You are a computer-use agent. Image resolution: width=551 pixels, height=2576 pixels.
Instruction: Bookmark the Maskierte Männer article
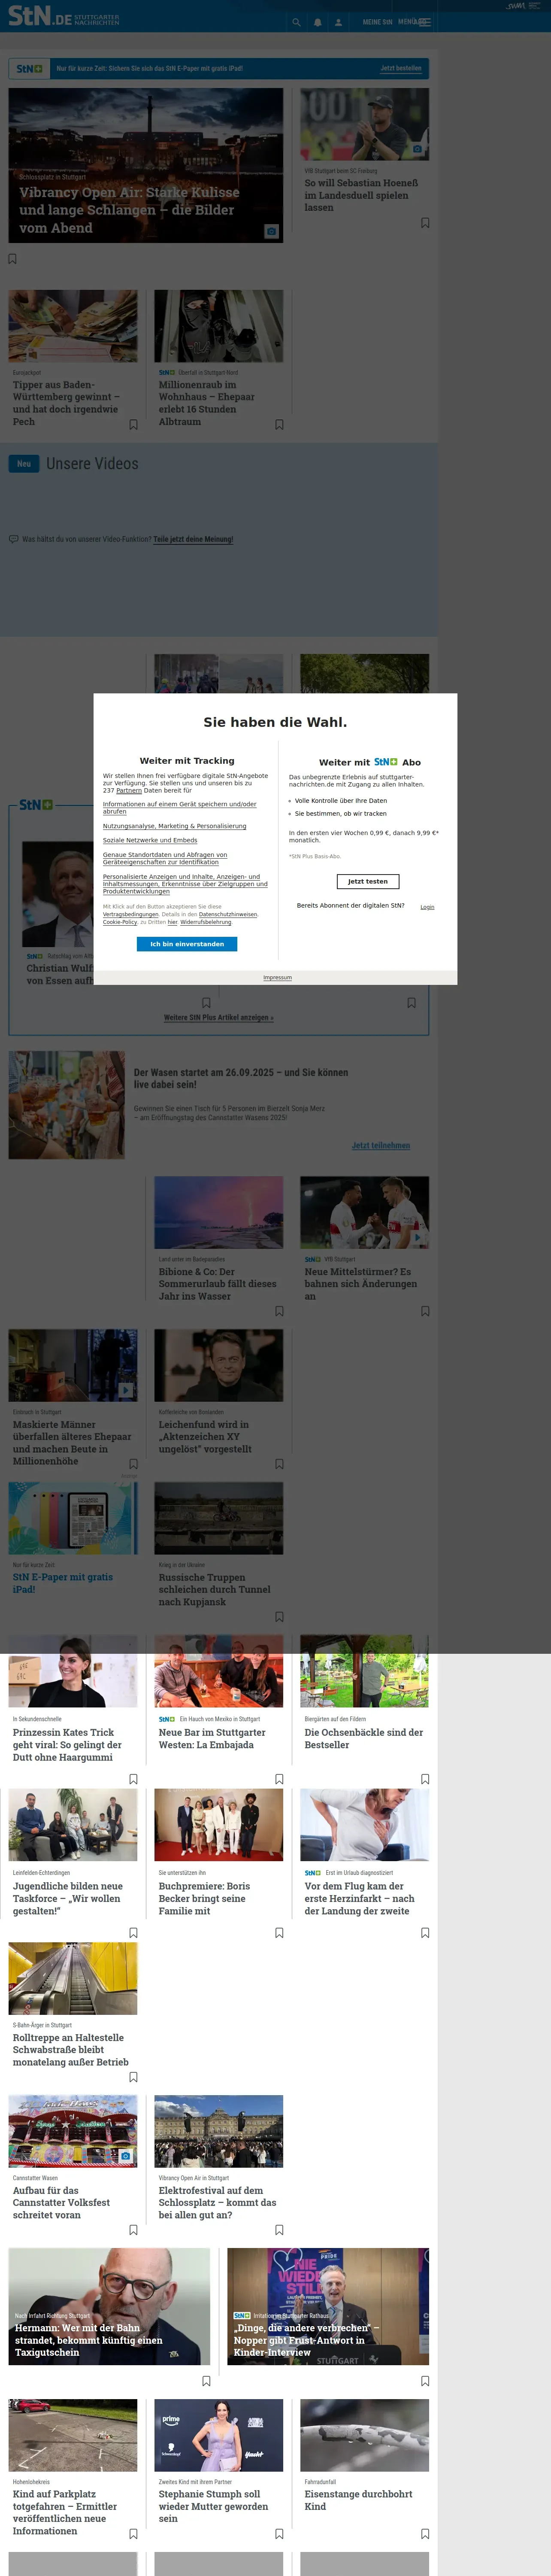[x=133, y=1464]
